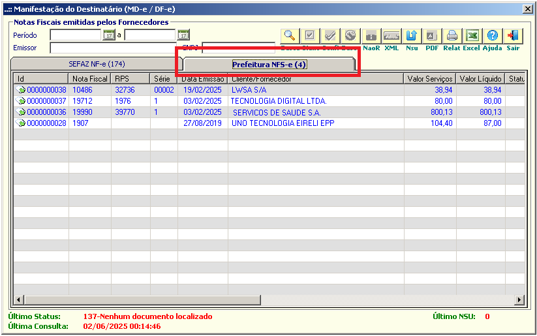Viewport: 537px width, 336px height.
Task: Click the RPS column header
Action: click(130, 78)
